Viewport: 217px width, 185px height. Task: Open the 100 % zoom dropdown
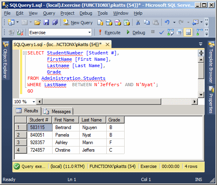click(x=33, y=102)
